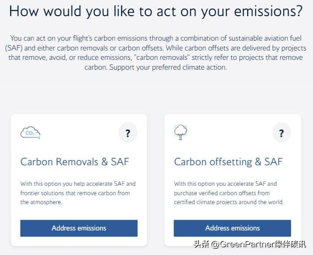Click the Carbon Removals card description text
The height and width of the screenshot is (255, 313).
pos(78,193)
